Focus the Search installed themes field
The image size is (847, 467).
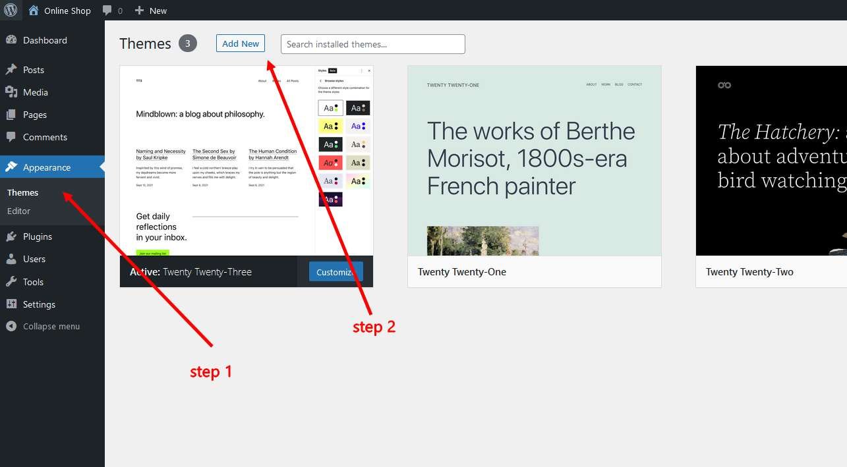coord(372,44)
